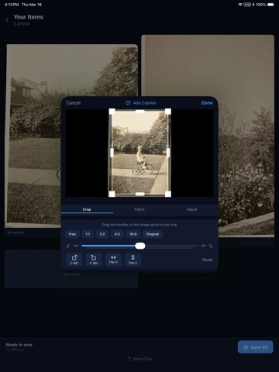Click the bottom edge crop handle
The width and height of the screenshot is (279, 372).
140,194
